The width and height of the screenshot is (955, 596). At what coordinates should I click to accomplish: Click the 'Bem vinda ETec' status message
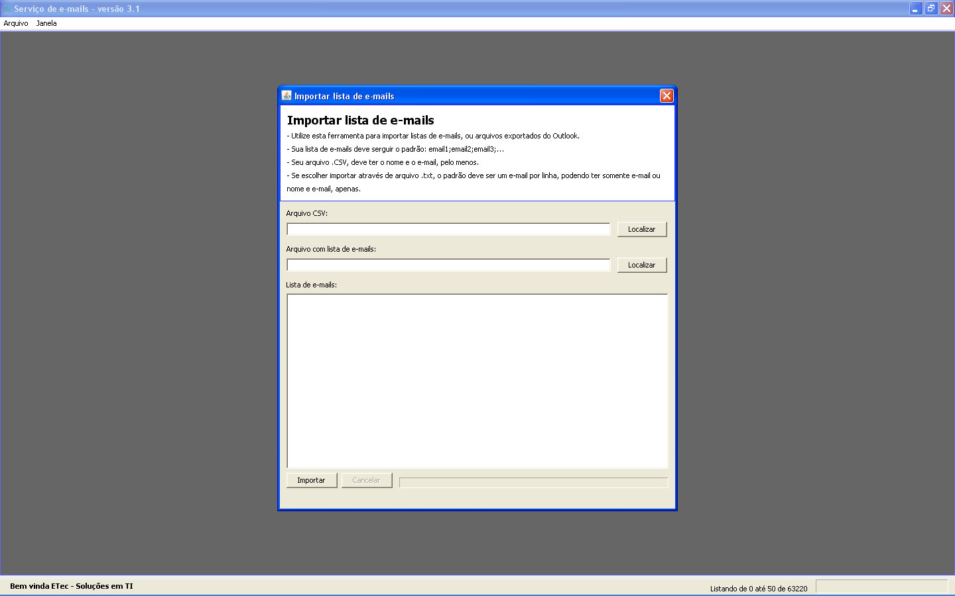tap(72, 586)
